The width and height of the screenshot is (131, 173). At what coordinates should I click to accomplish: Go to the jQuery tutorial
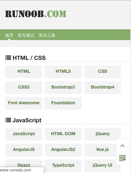click(103, 134)
